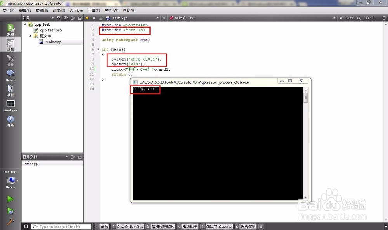Open Analyze mode in sidebar

click(x=10, y=106)
